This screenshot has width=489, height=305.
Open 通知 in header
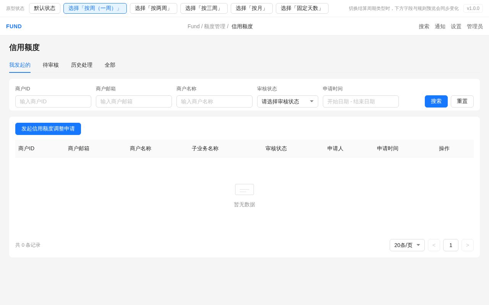(x=440, y=26)
